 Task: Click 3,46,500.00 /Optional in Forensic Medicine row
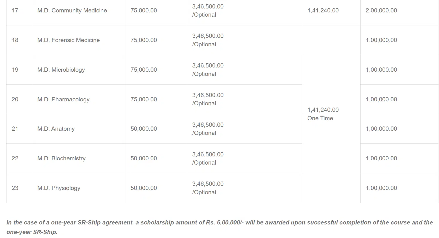[208, 40]
